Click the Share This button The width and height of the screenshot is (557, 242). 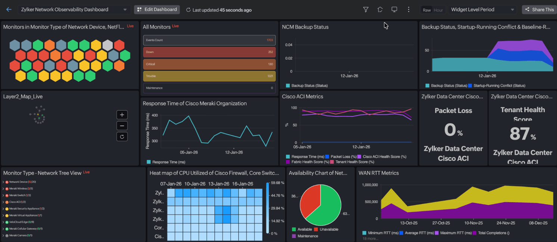tap(539, 9)
